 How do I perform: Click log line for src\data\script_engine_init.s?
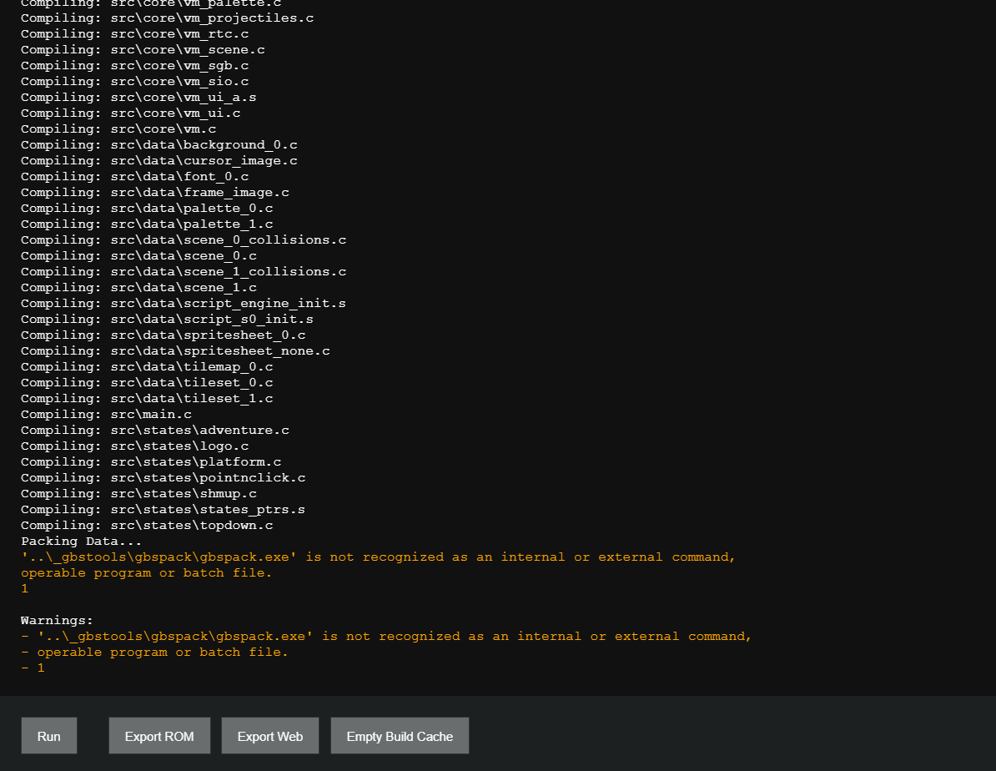pyautogui.click(x=184, y=303)
